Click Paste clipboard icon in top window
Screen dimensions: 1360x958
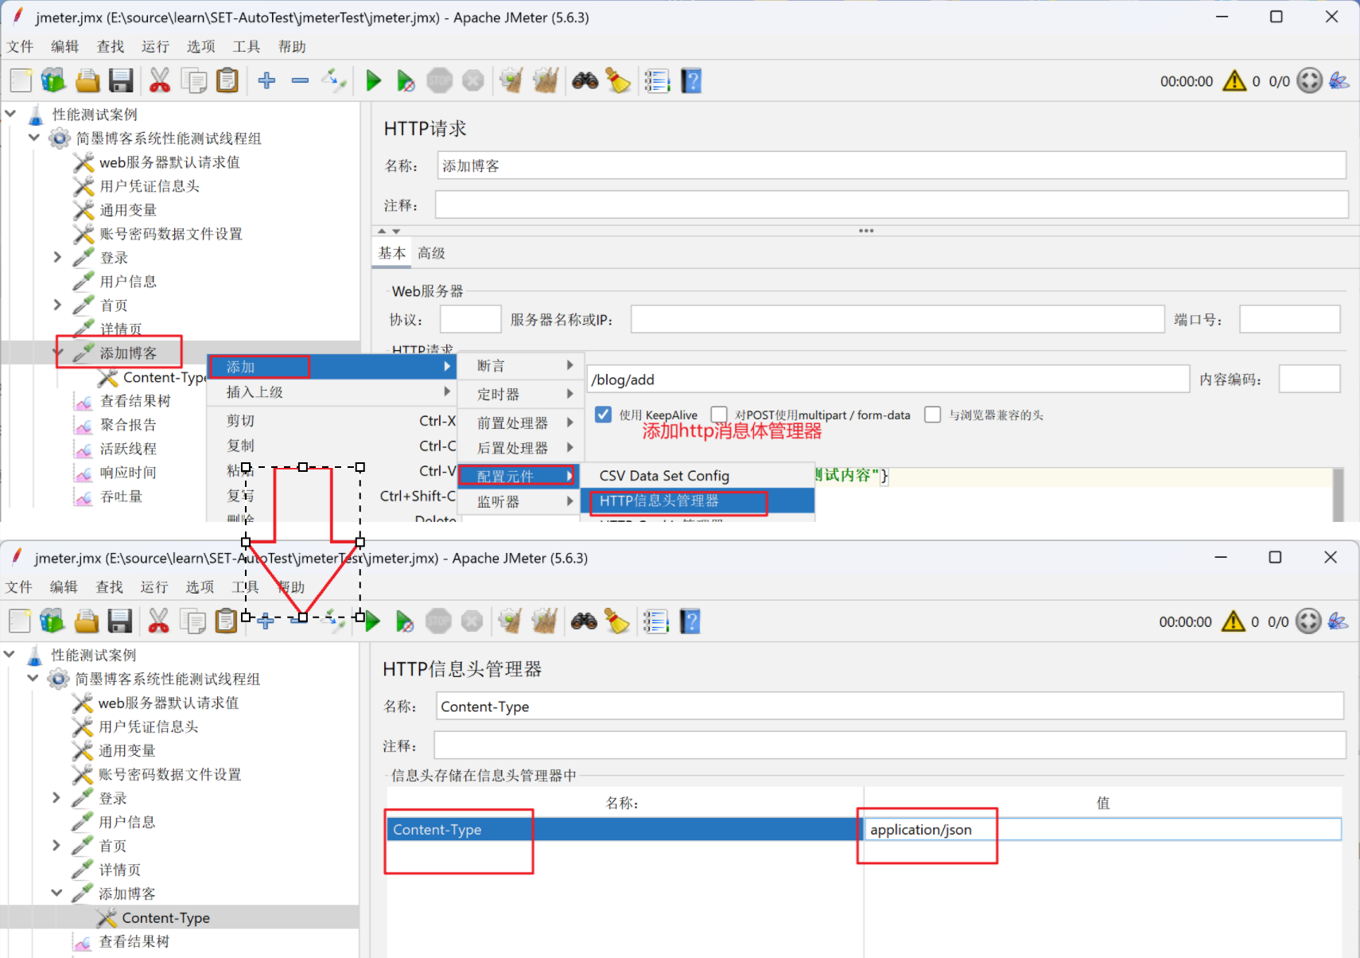(x=227, y=80)
